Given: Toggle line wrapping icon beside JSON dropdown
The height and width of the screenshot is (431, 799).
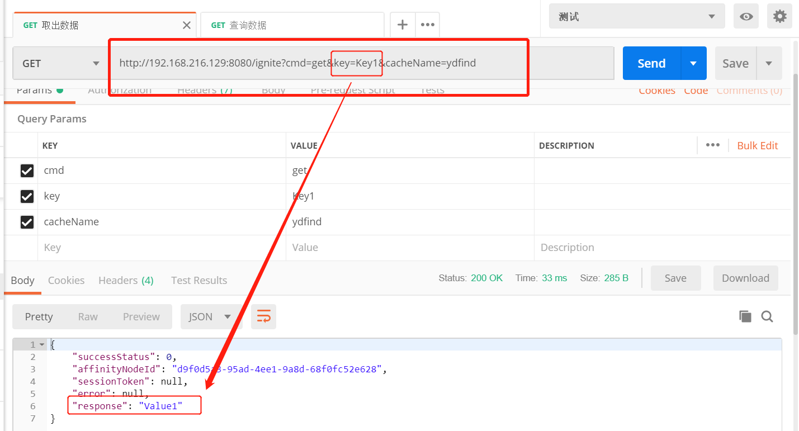Looking at the screenshot, I should click(x=263, y=316).
